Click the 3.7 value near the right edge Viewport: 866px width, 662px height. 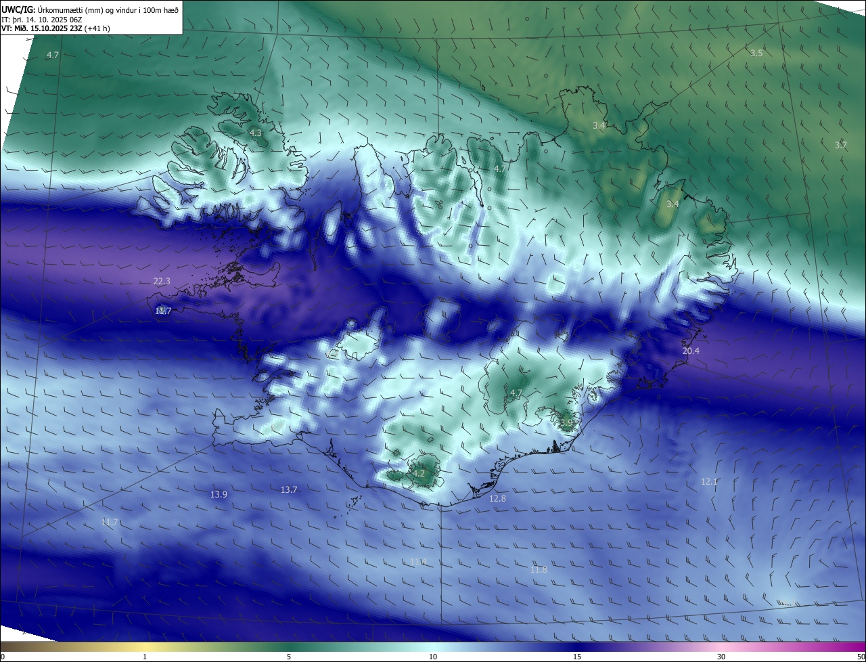[x=840, y=145]
